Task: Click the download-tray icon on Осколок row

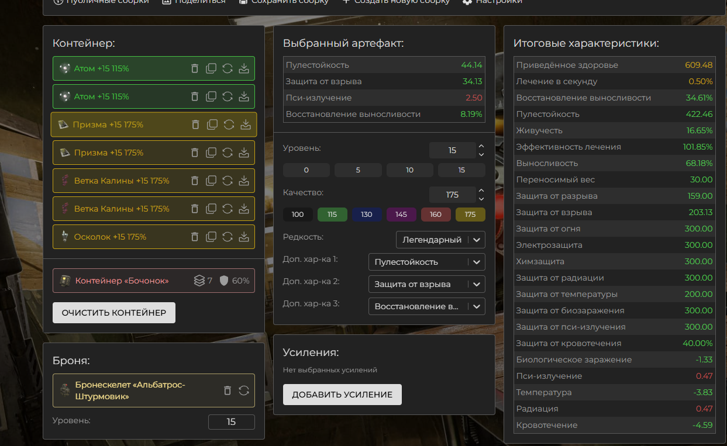Action: point(244,237)
